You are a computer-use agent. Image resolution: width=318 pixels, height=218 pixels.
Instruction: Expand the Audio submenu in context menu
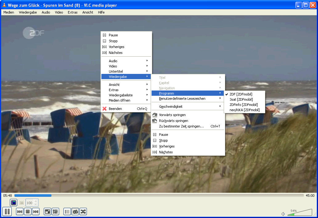click(126, 61)
